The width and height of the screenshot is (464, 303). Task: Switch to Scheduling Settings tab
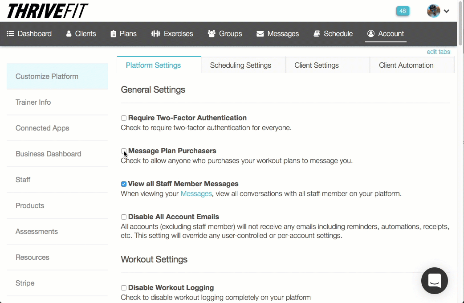tap(240, 65)
